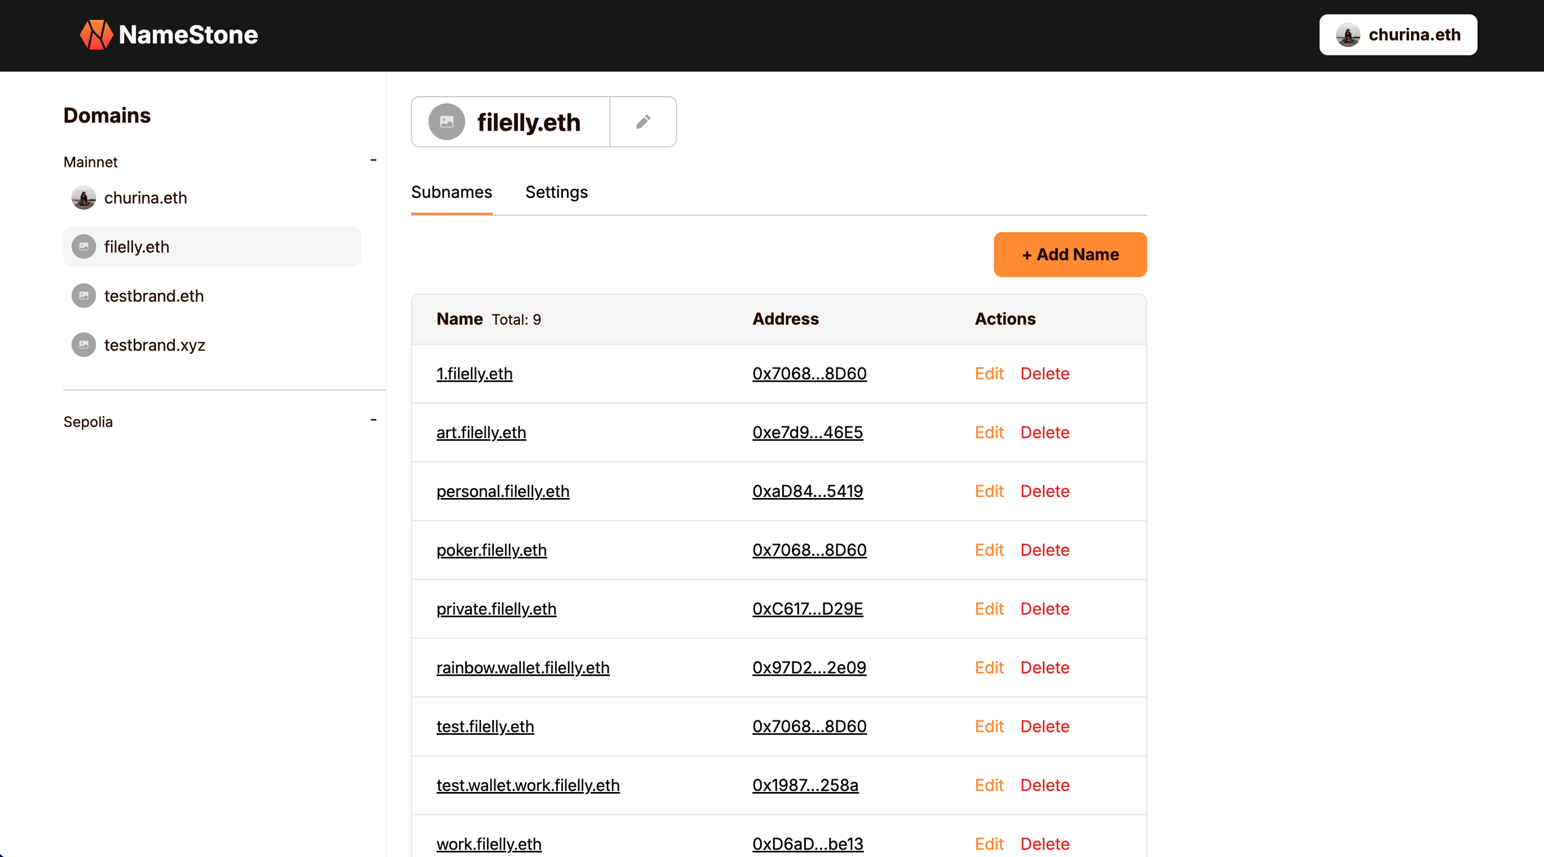The height and width of the screenshot is (857, 1544).
Task: Click the Add Name button
Action: point(1070,255)
